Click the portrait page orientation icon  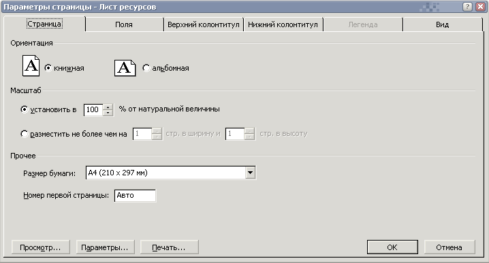click(x=31, y=66)
